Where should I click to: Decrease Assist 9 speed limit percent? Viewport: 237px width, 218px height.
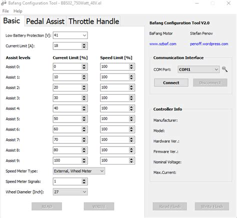click(x=131, y=162)
